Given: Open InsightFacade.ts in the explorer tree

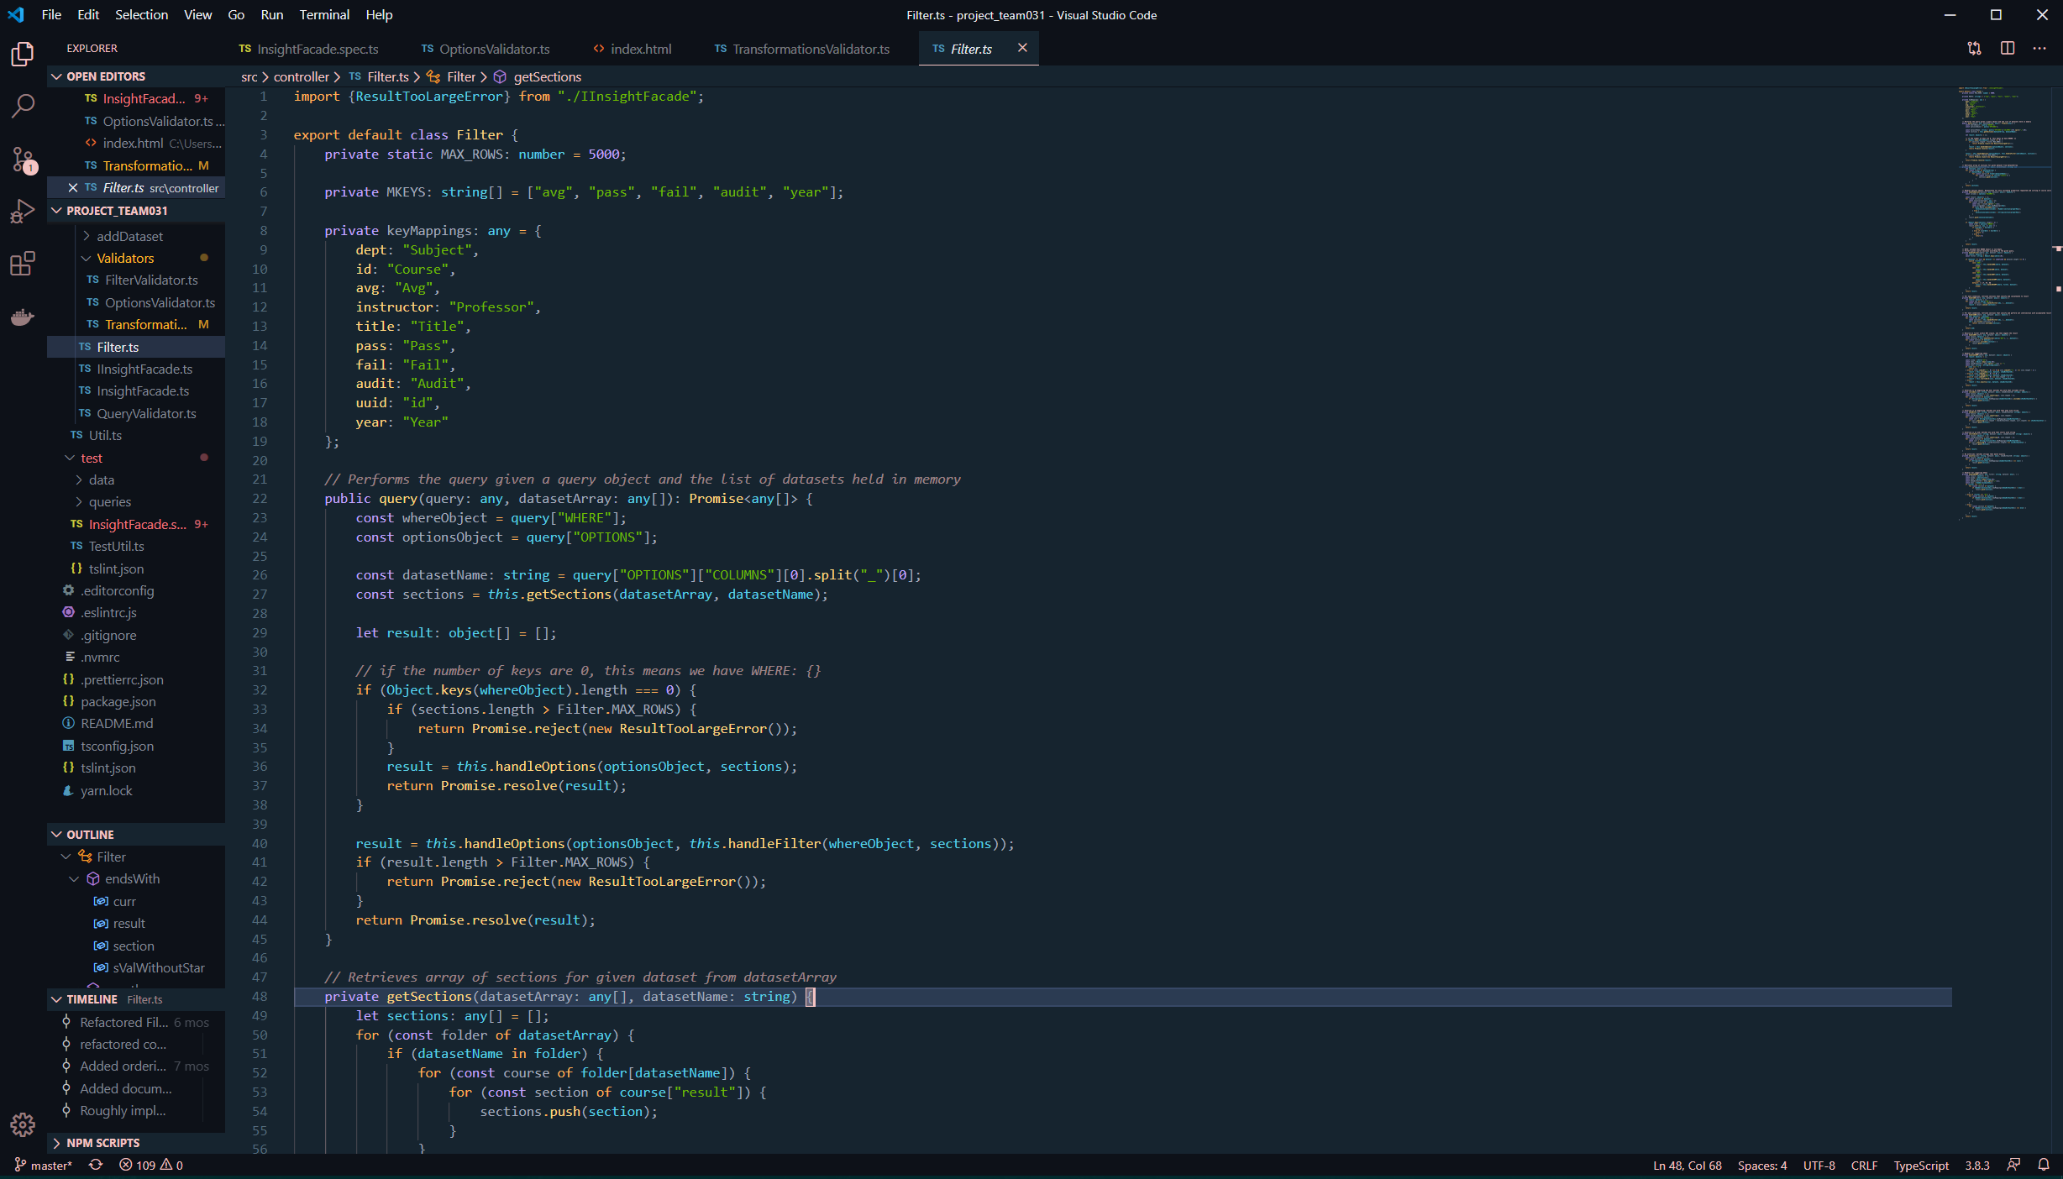Looking at the screenshot, I should 143,390.
